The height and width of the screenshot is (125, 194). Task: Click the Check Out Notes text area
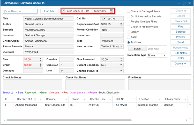(95, 85)
